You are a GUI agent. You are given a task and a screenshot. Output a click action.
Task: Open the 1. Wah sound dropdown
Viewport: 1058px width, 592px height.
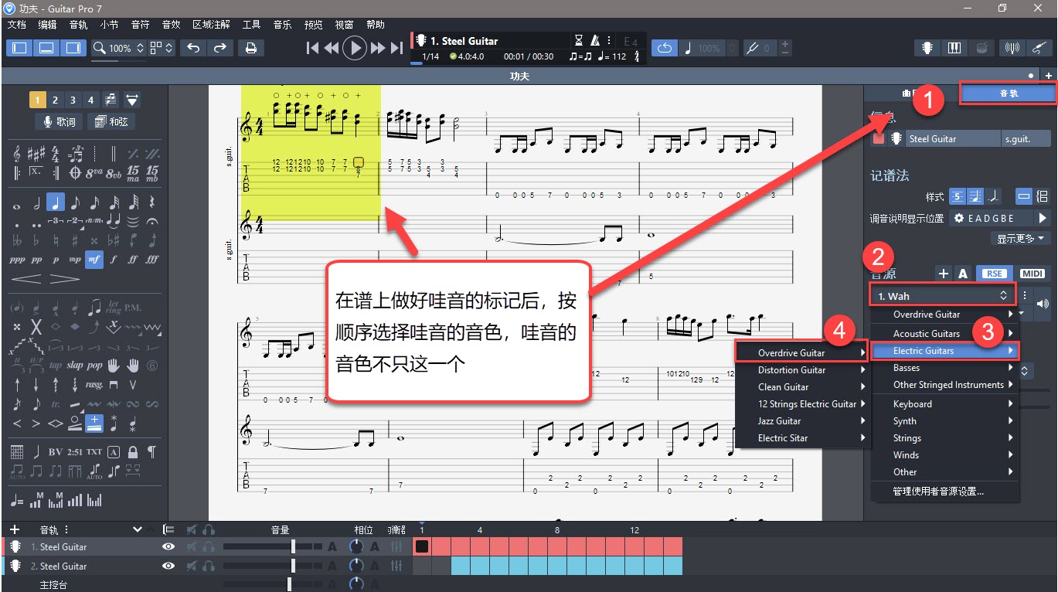pyautogui.click(x=943, y=295)
